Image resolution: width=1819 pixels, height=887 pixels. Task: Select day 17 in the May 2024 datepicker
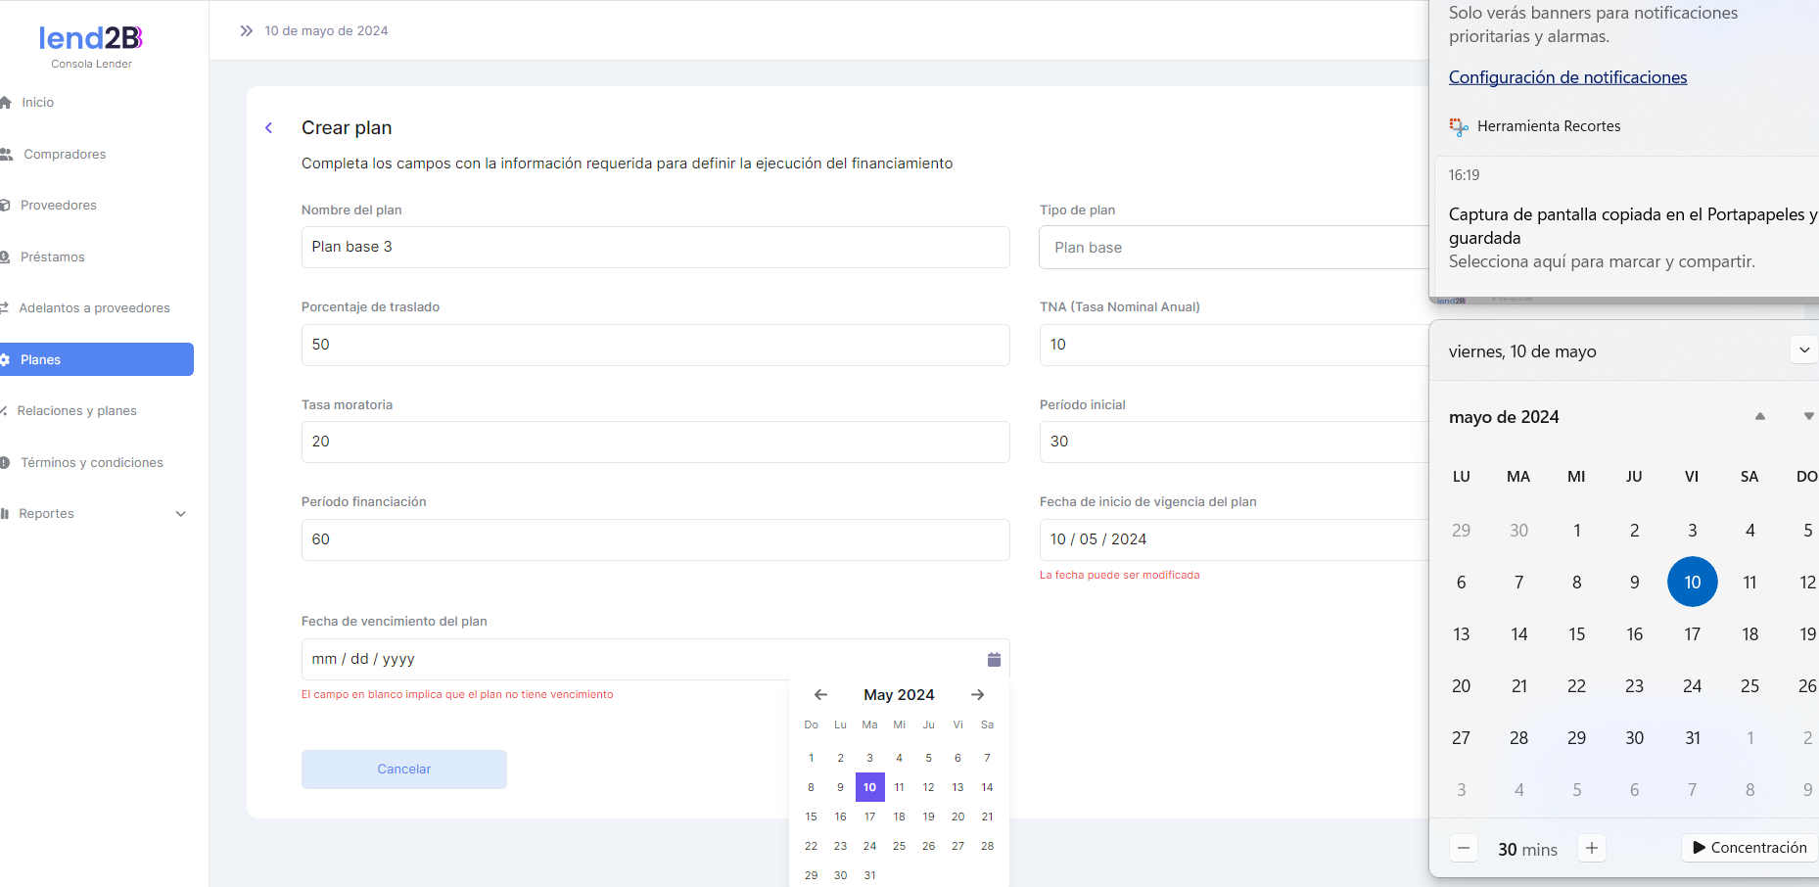point(869,817)
